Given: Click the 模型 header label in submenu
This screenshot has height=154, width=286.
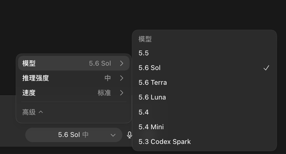Looking at the screenshot, I should 145,39.
